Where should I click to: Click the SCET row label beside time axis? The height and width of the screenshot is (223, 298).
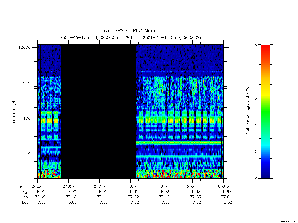(23, 187)
